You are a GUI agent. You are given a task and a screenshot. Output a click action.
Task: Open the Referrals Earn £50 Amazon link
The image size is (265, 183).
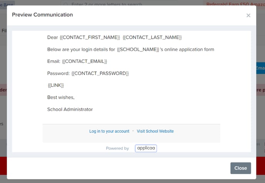pyautogui.click(x=235, y=4)
